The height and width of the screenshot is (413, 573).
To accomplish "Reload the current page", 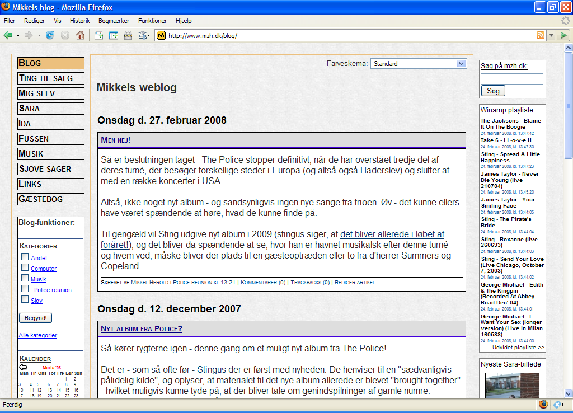I will (50, 35).
